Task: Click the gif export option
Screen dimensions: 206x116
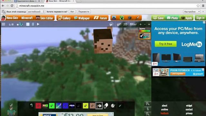Action: 119,24
